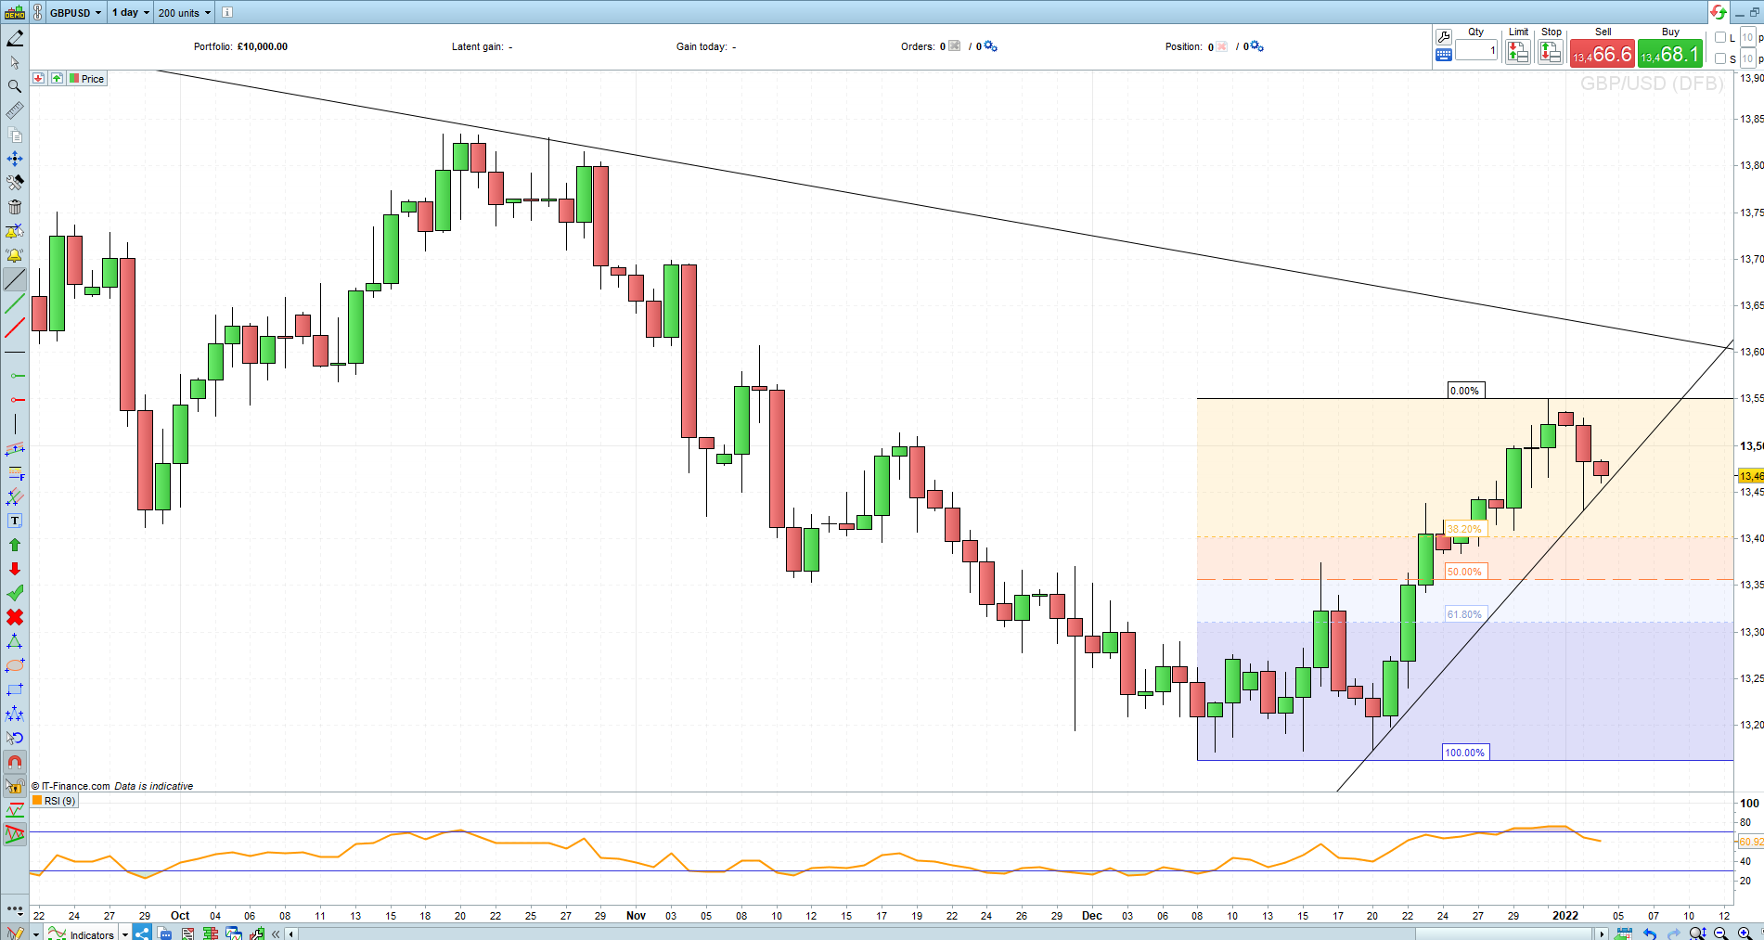Select the green checkmark marker tool
The image size is (1764, 940).
pyautogui.click(x=15, y=593)
